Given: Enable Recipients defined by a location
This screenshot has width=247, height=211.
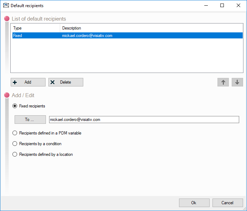Looking at the screenshot, I should click(15, 154).
